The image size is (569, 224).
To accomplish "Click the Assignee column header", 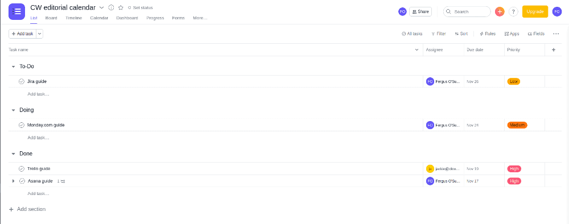I will pyautogui.click(x=434, y=49).
